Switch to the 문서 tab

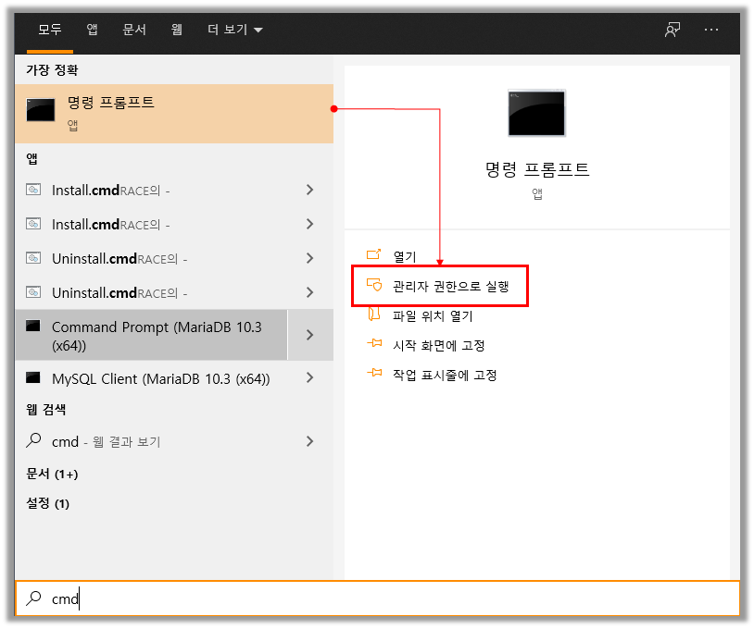(x=134, y=30)
